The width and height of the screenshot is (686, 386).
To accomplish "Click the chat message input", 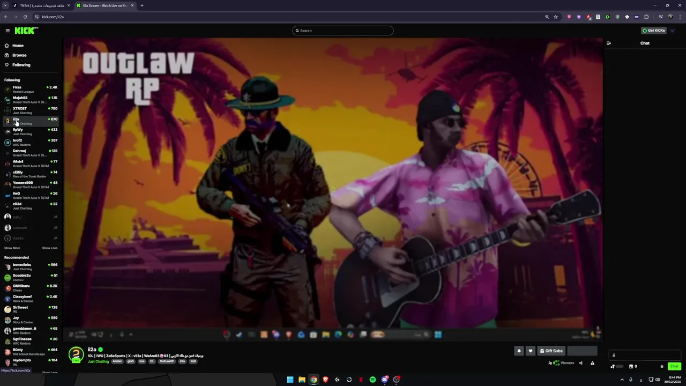I will pos(645,355).
